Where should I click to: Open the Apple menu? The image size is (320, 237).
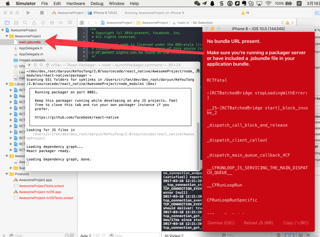click(x=7, y=3)
